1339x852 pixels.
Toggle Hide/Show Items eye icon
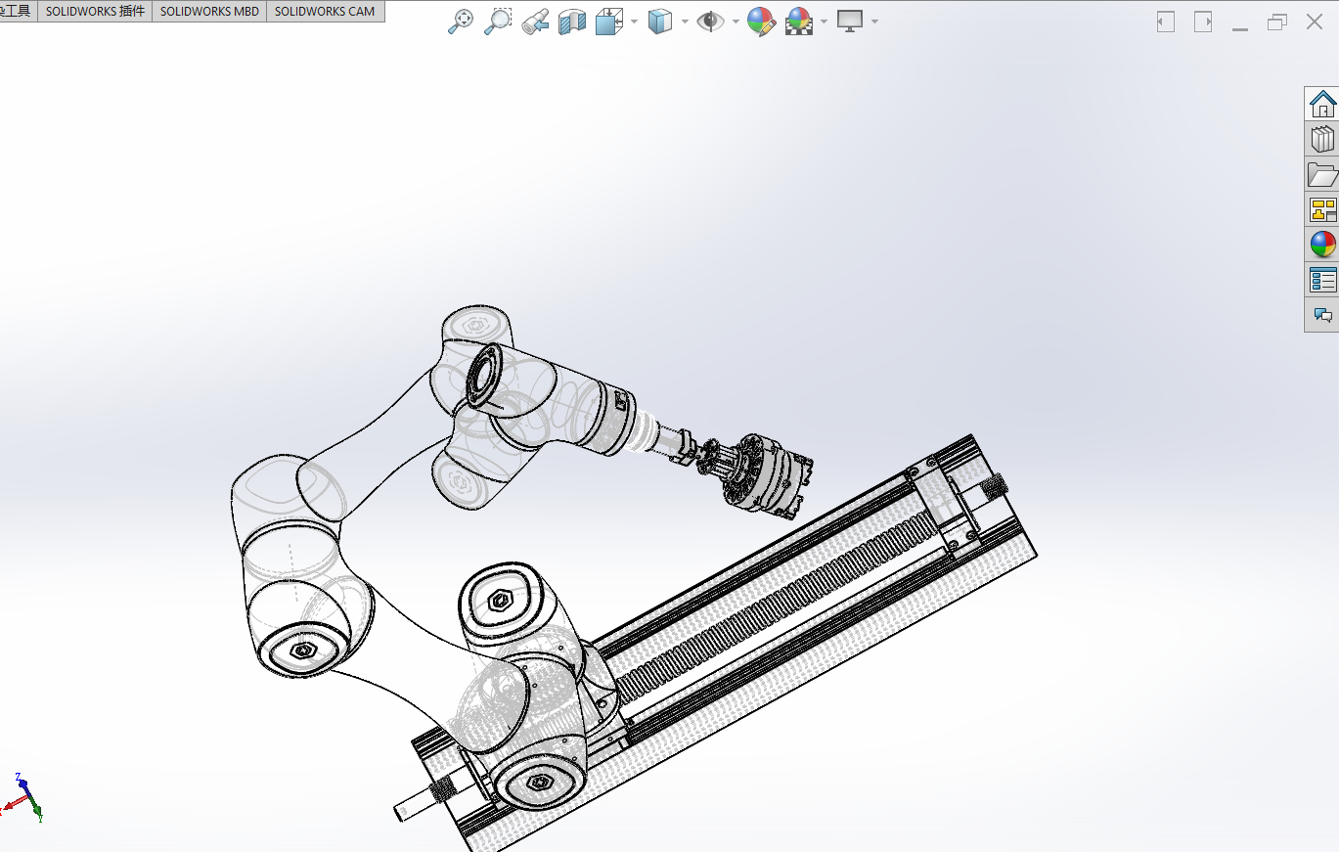(x=710, y=22)
